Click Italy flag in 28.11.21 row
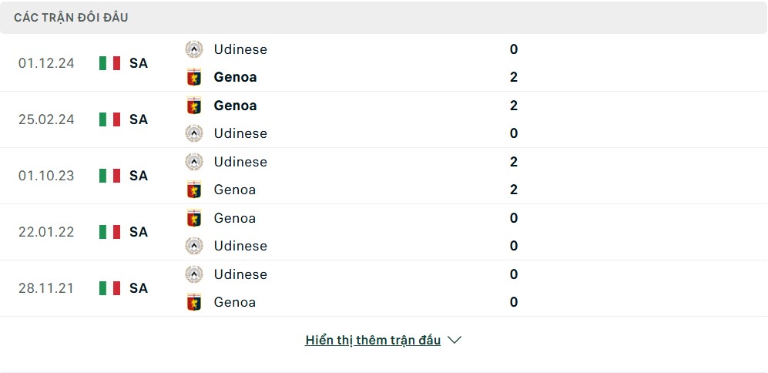This screenshot has height=373, width=768. click(109, 288)
